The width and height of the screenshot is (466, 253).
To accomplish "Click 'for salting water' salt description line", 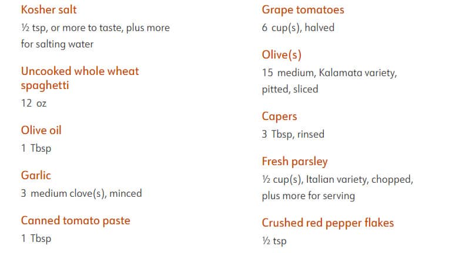I will [x=57, y=44].
